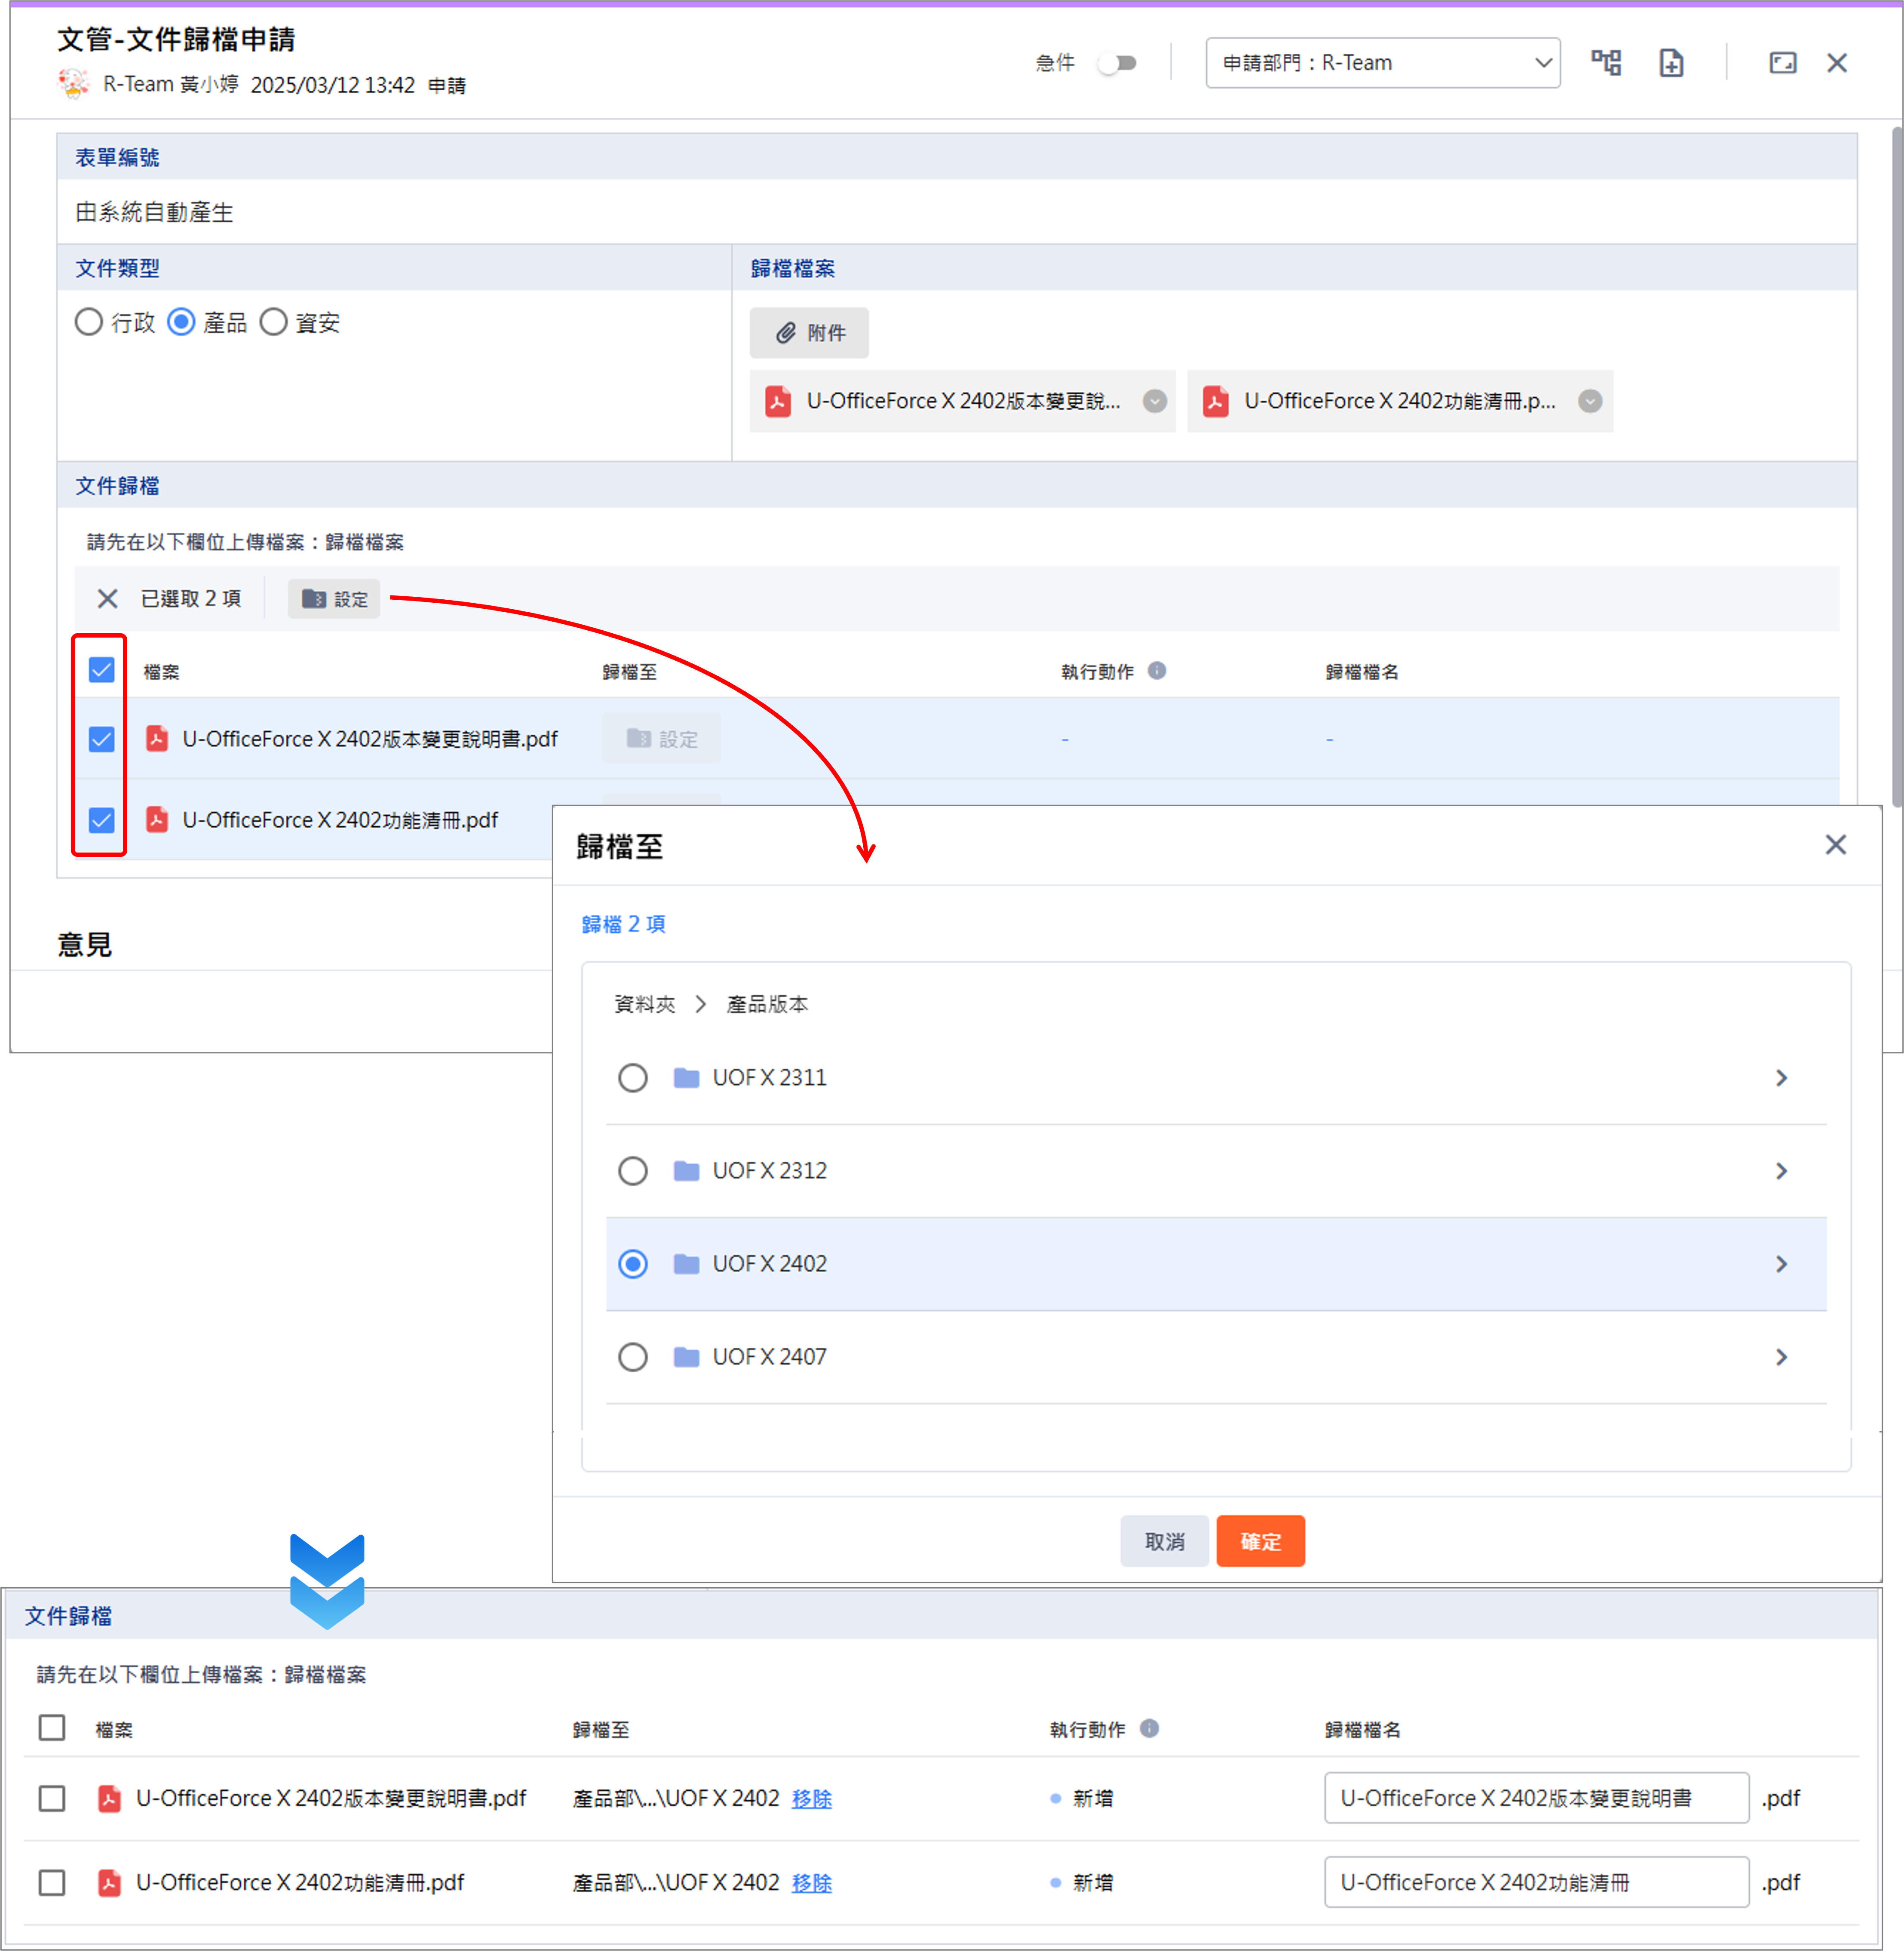This screenshot has height=1951, width=1904.
Task: Click 設定 button in 版本變更說明書.pdf row
Action: point(661,738)
